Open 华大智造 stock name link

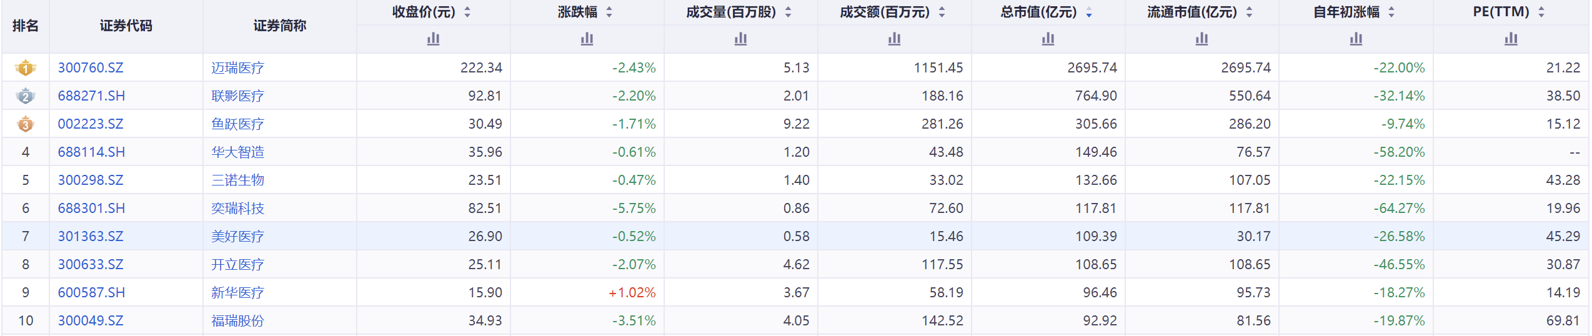[237, 152]
